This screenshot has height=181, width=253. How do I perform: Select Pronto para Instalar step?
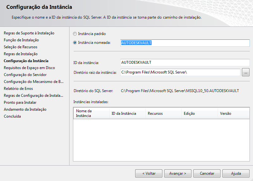coord(20,102)
